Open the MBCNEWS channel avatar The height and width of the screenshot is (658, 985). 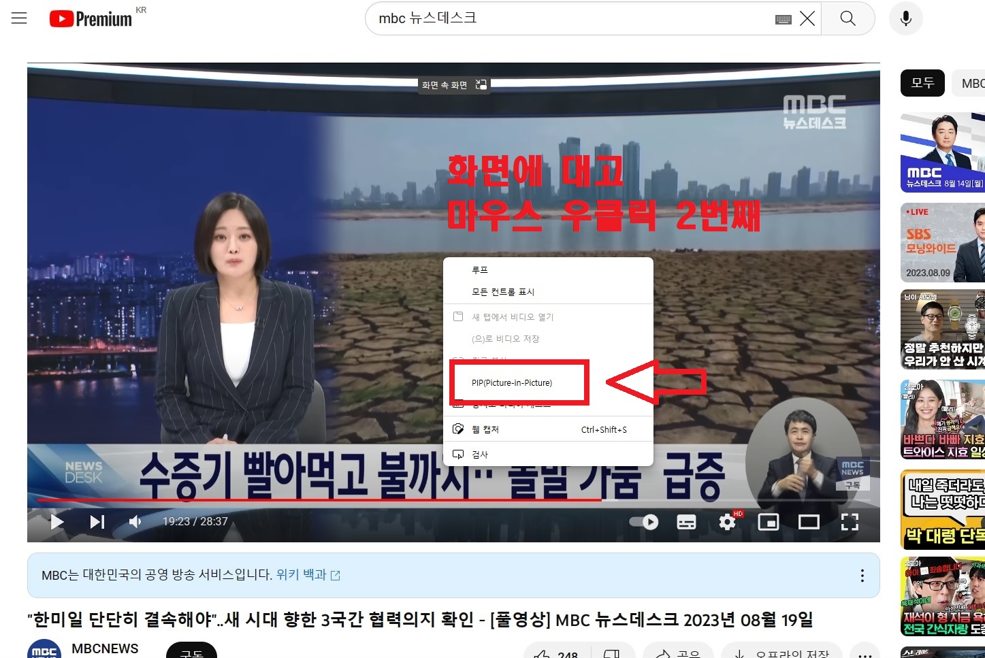(x=44, y=650)
